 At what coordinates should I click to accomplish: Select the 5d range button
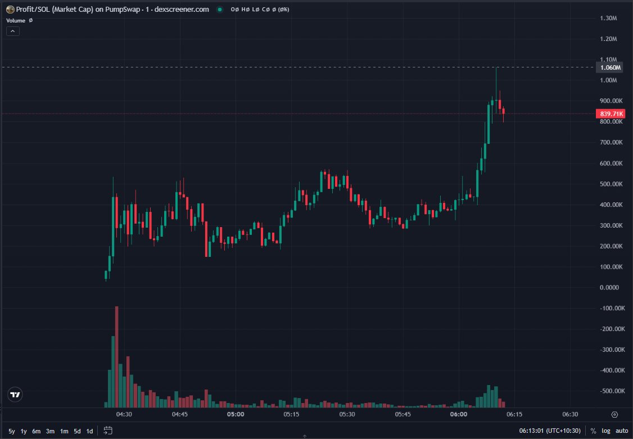point(77,431)
